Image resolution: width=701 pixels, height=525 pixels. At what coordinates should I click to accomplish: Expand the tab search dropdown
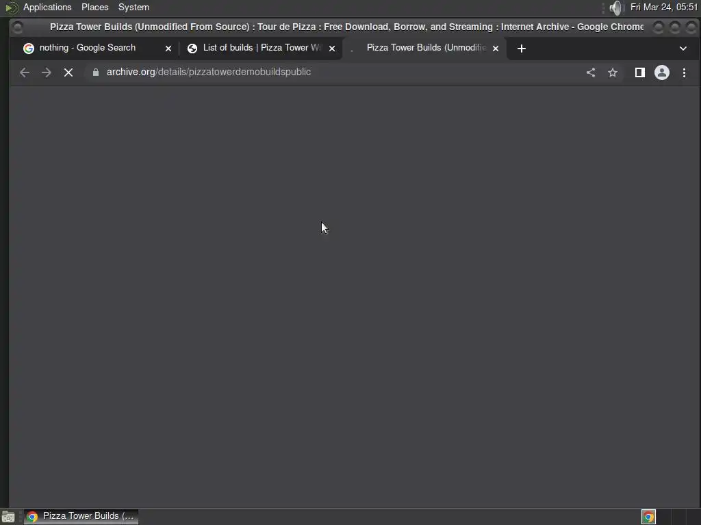pyautogui.click(x=683, y=49)
